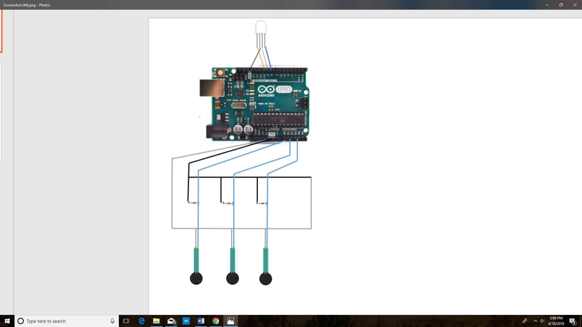Open Microsoft Edge from the taskbar
The image size is (582, 327).
[x=142, y=321]
